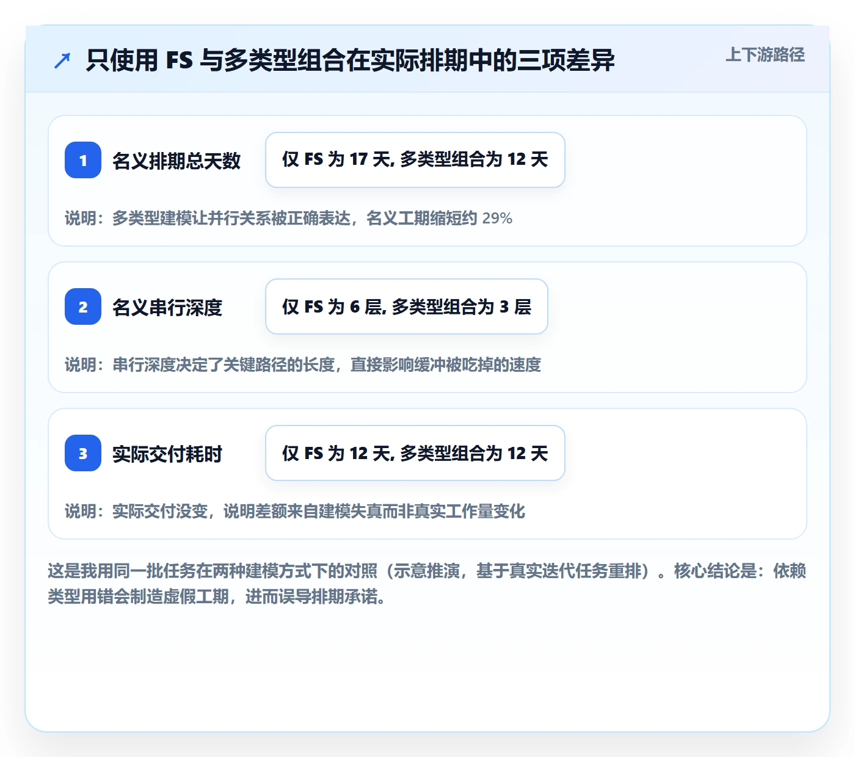Click value box 仅 FS 为 12 天
This screenshot has height=757, width=855.
click(x=415, y=453)
